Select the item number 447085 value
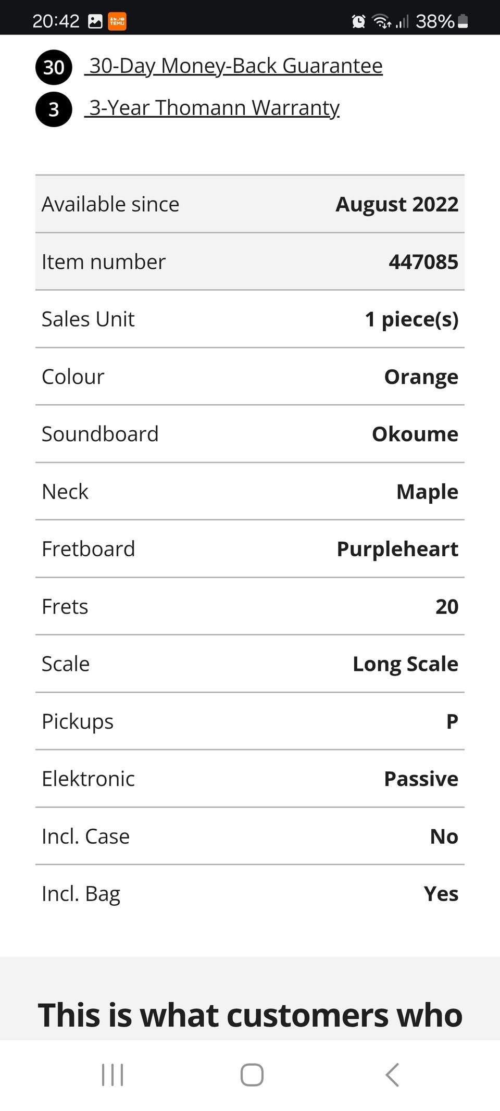 (423, 261)
